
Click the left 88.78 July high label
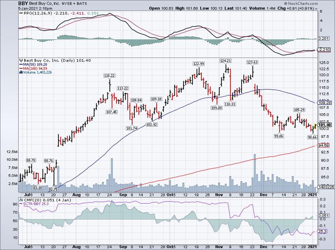(x=31, y=160)
